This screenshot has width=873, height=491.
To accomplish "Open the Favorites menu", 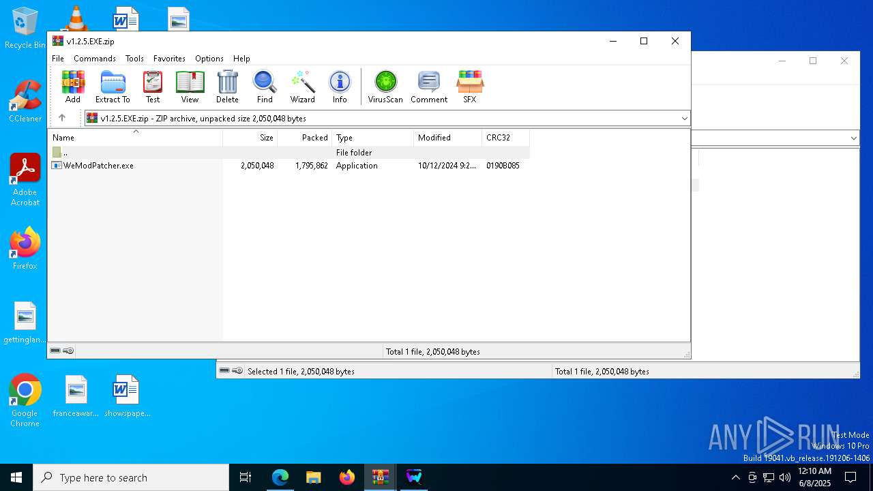I will click(x=169, y=59).
